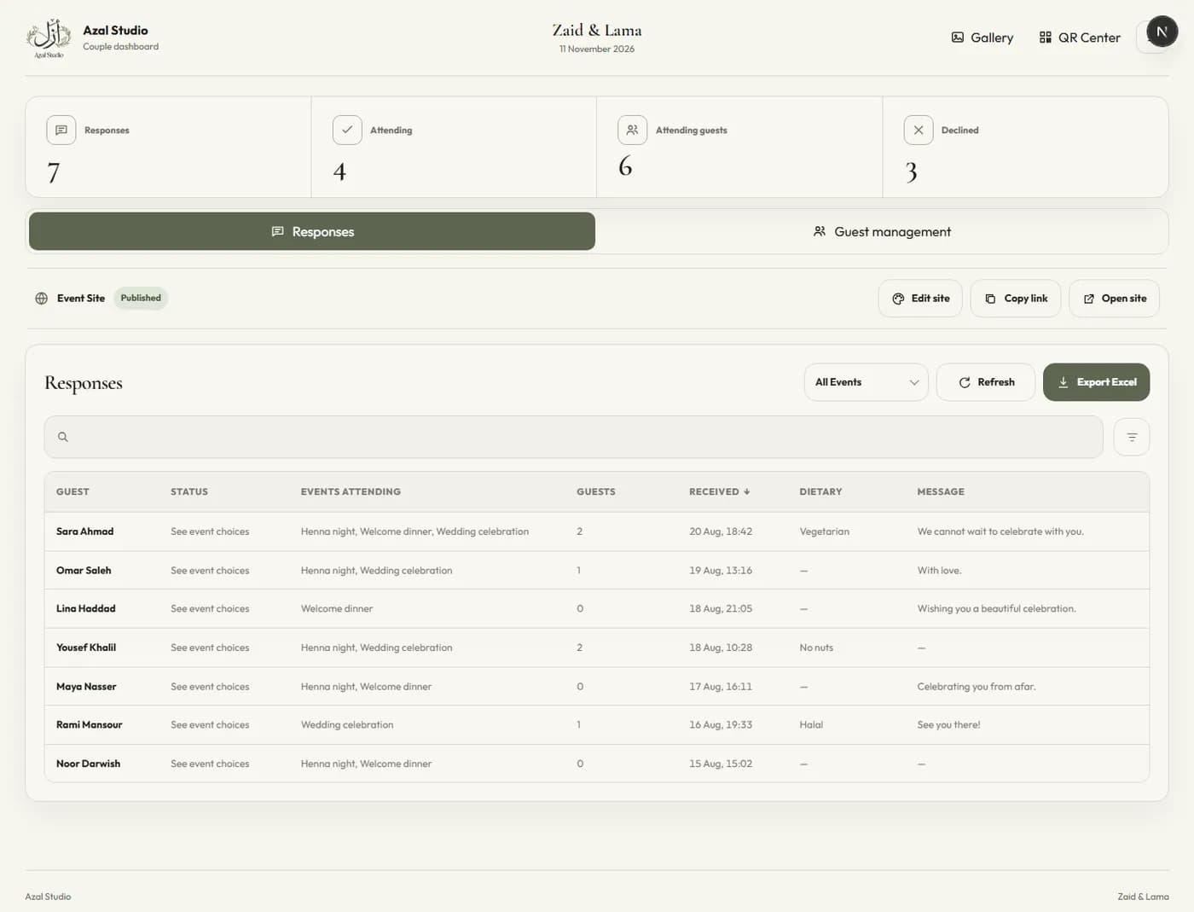Screen dimensions: 1194x912
Task: Click the Responses stat card icon
Action: pyautogui.click(x=61, y=131)
